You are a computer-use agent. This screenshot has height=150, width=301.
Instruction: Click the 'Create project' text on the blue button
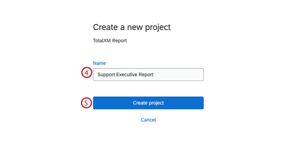148,103
